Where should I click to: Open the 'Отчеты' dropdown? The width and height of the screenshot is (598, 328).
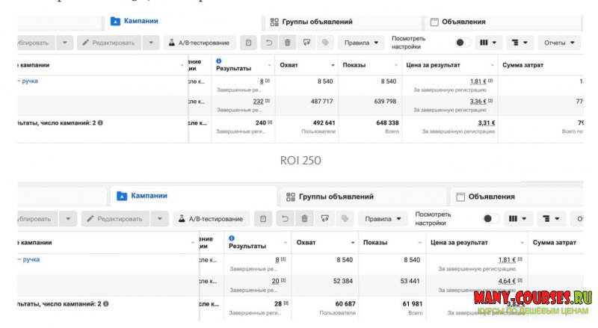(x=560, y=43)
